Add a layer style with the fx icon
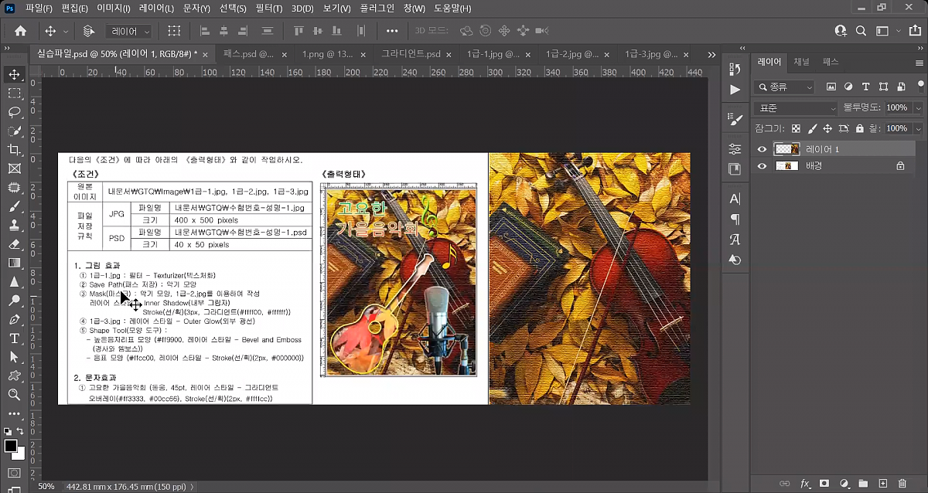This screenshot has height=493, width=928. (x=805, y=484)
